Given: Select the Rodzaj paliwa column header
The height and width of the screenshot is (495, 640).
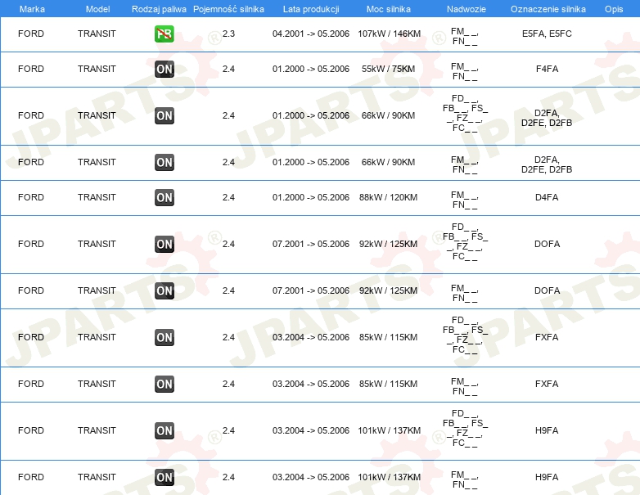Looking at the screenshot, I should (159, 9).
